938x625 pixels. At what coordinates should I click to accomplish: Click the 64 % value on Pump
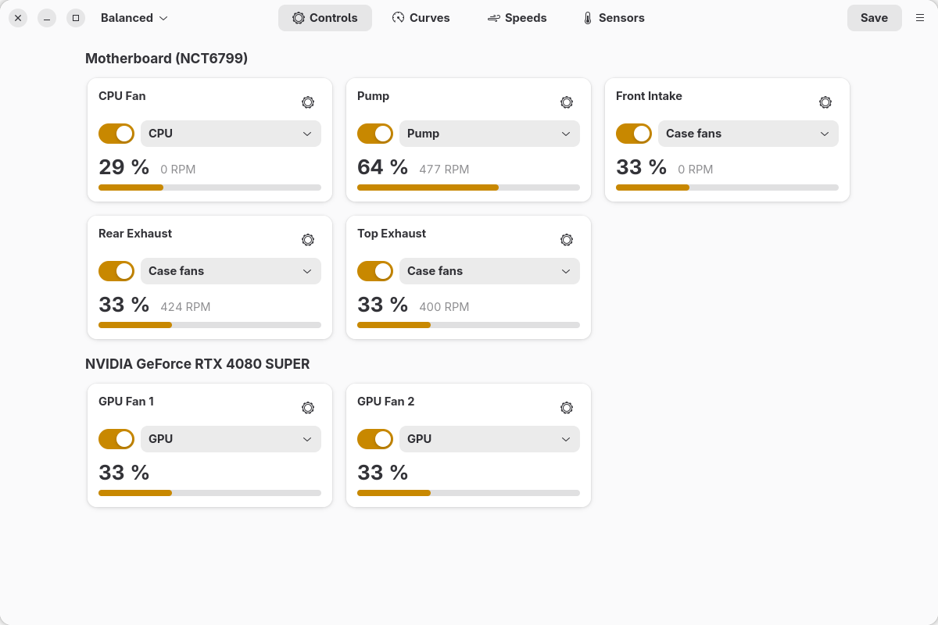[382, 167]
